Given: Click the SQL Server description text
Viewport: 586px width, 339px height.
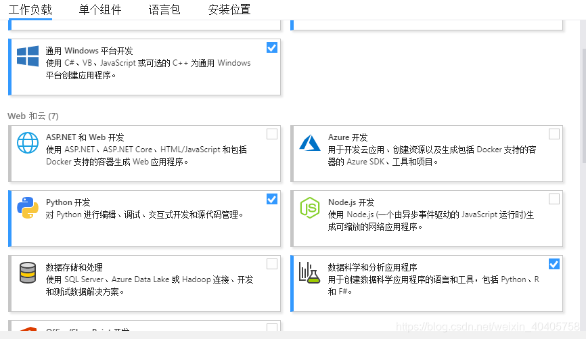Looking at the screenshot, I should (x=150, y=286).
